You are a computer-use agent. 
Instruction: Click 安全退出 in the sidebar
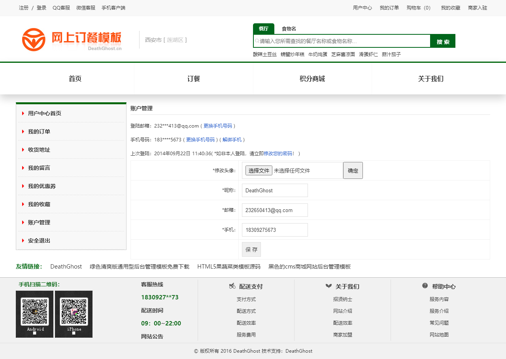39,241
